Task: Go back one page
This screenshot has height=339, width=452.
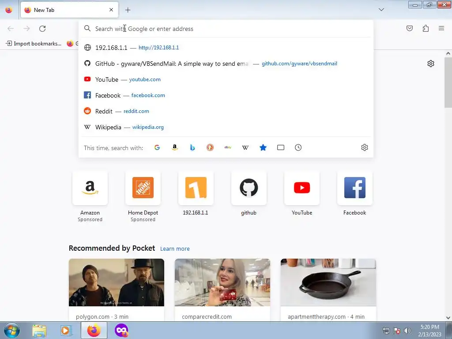Action: (x=11, y=29)
